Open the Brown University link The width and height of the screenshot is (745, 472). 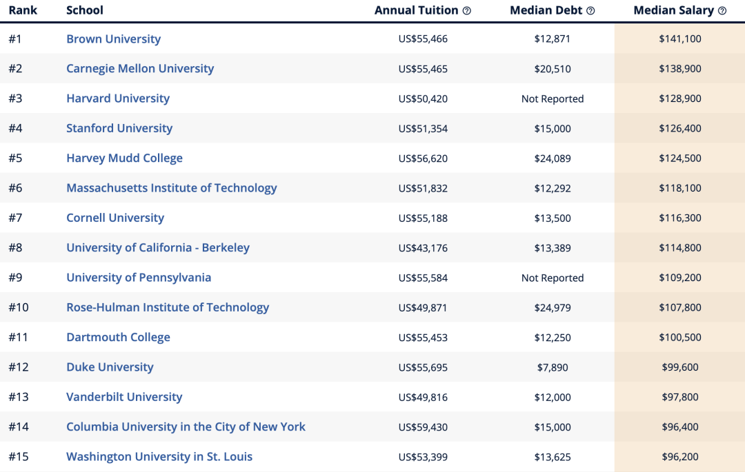pos(114,39)
